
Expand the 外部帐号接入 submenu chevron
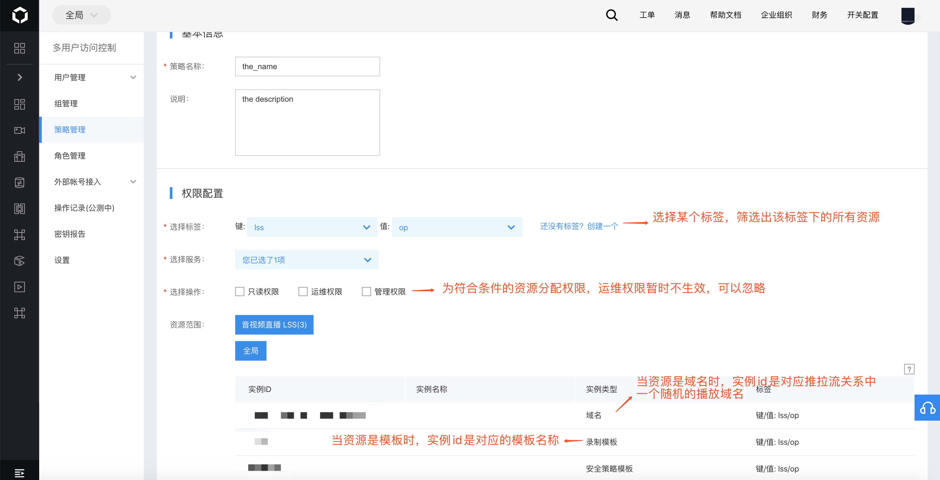pos(133,182)
